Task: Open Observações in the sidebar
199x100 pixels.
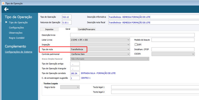Action: click(16, 33)
